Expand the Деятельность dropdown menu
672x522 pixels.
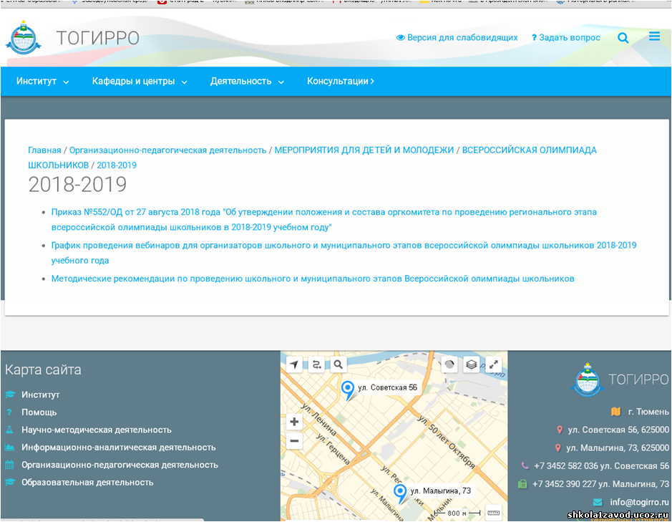247,81
